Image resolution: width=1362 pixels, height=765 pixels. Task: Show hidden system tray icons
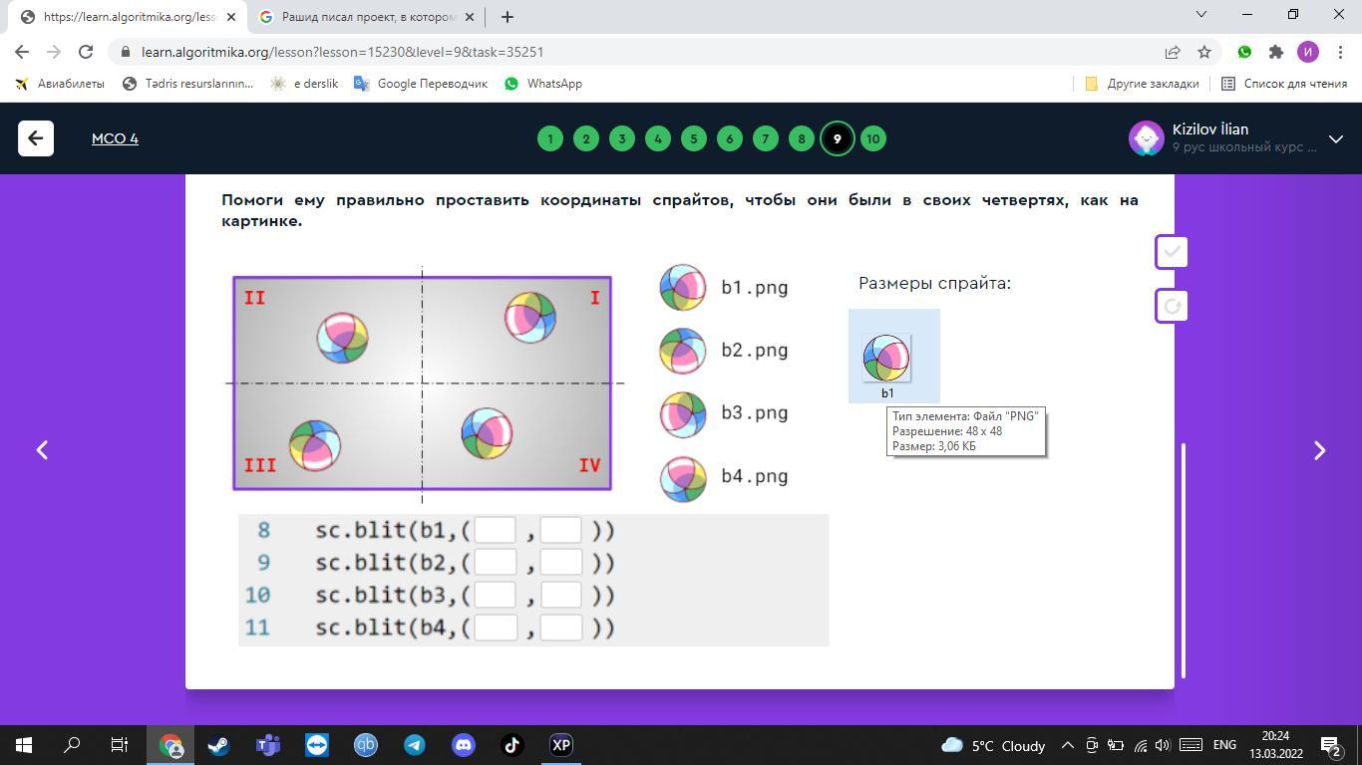pos(1067,745)
